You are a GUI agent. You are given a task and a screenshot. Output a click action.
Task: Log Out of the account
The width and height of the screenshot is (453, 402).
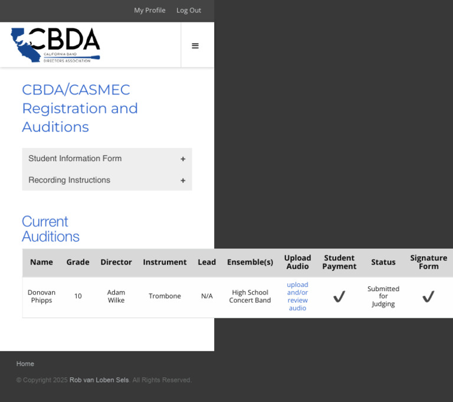(x=189, y=11)
